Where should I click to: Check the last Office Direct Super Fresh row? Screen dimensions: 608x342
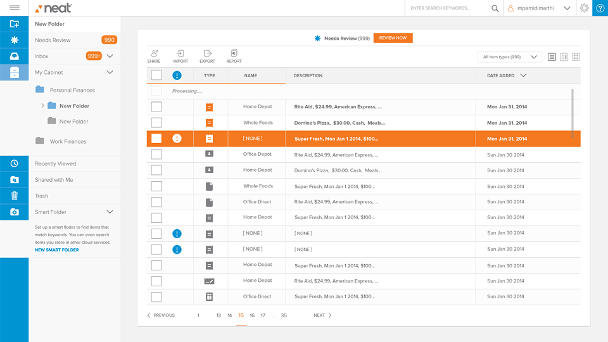[156, 297]
